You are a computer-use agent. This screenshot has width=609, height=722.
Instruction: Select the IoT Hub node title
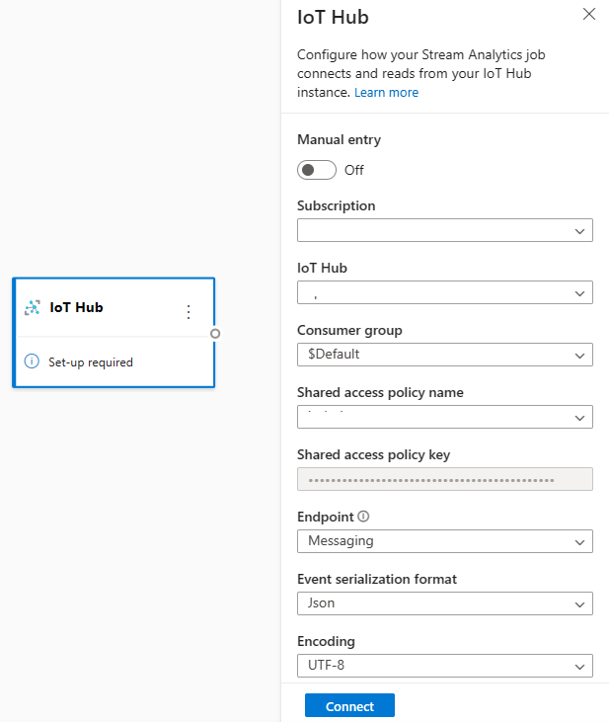[x=76, y=307]
